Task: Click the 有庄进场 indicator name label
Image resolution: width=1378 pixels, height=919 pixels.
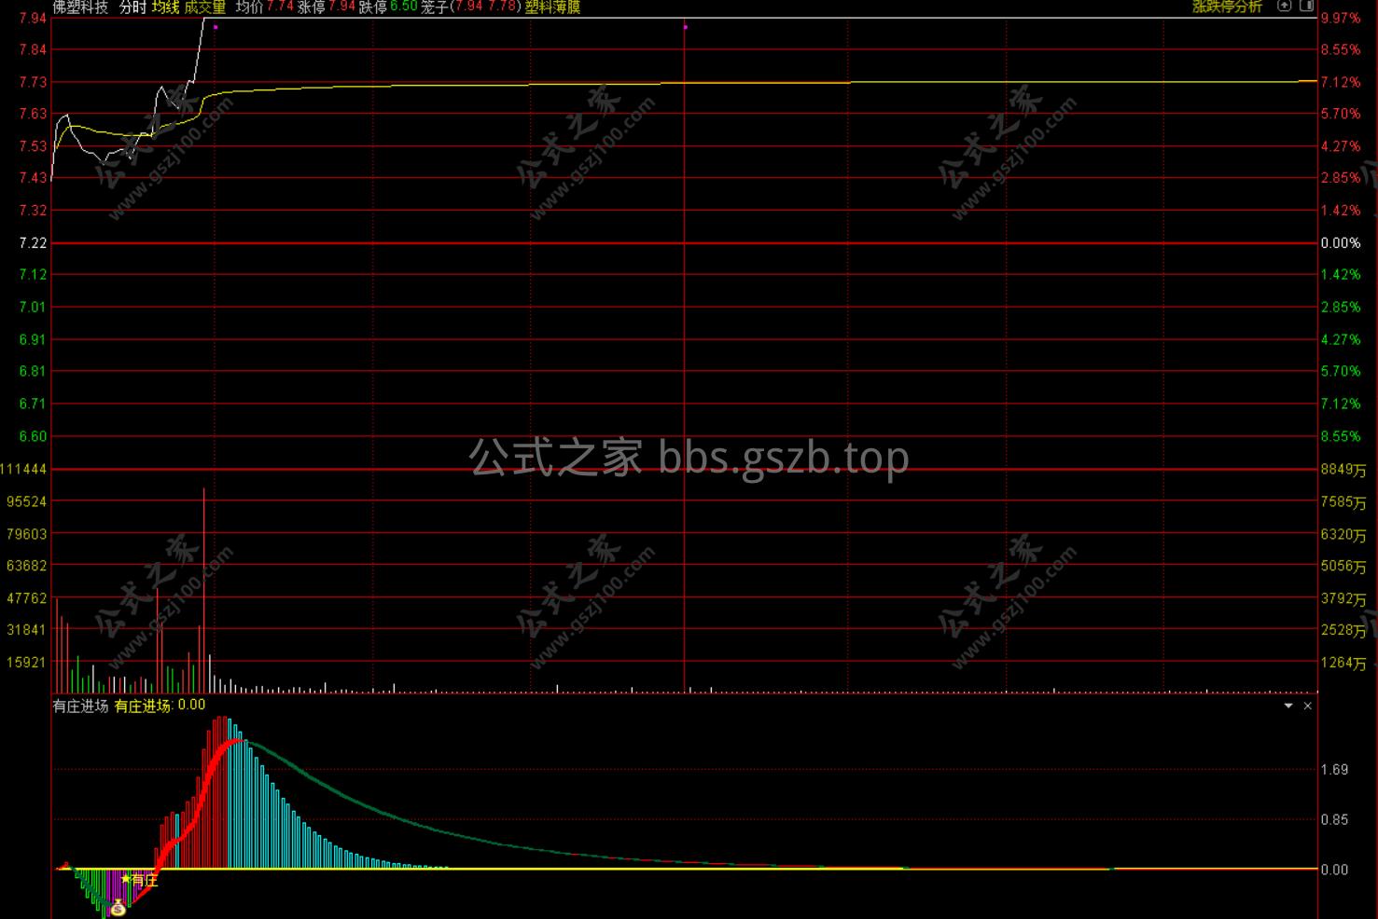Action: tap(80, 706)
